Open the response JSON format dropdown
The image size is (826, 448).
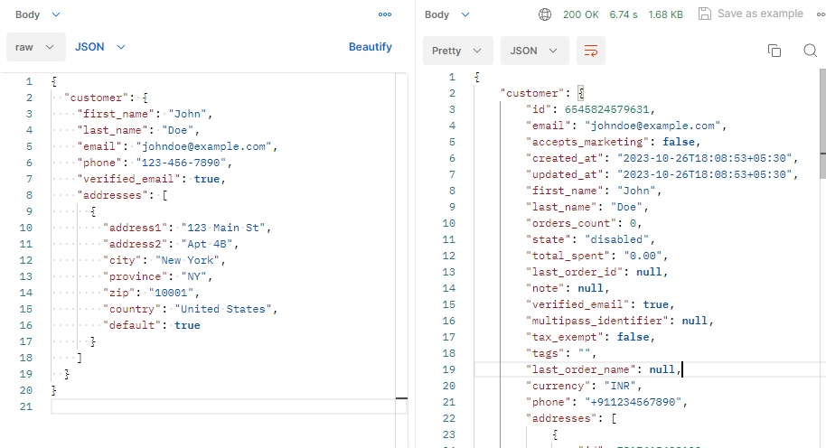click(535, 51)
